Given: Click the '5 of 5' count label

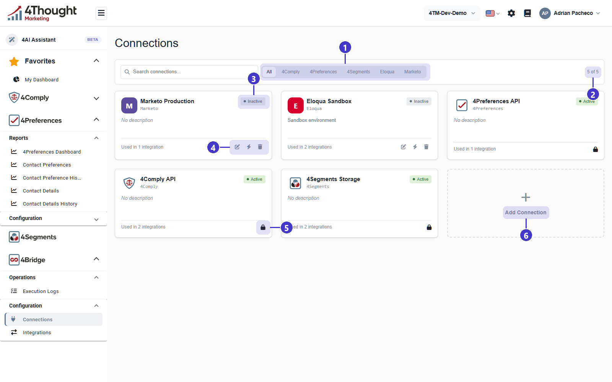Looking at the screenshot, I should pyautogui.click(x=593, y=72).
